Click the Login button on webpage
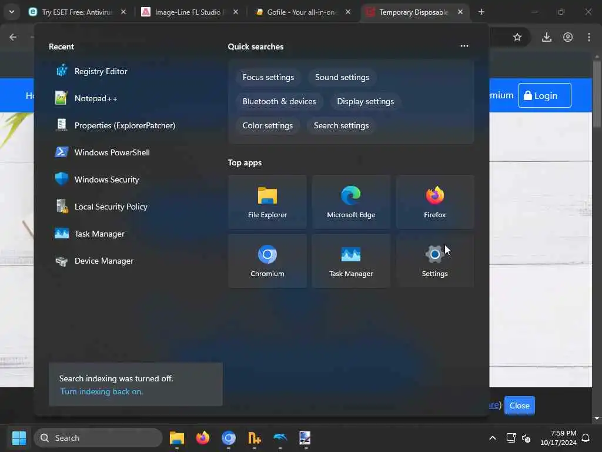The height and width of the screenshot is (452, 602). [544, 95]
